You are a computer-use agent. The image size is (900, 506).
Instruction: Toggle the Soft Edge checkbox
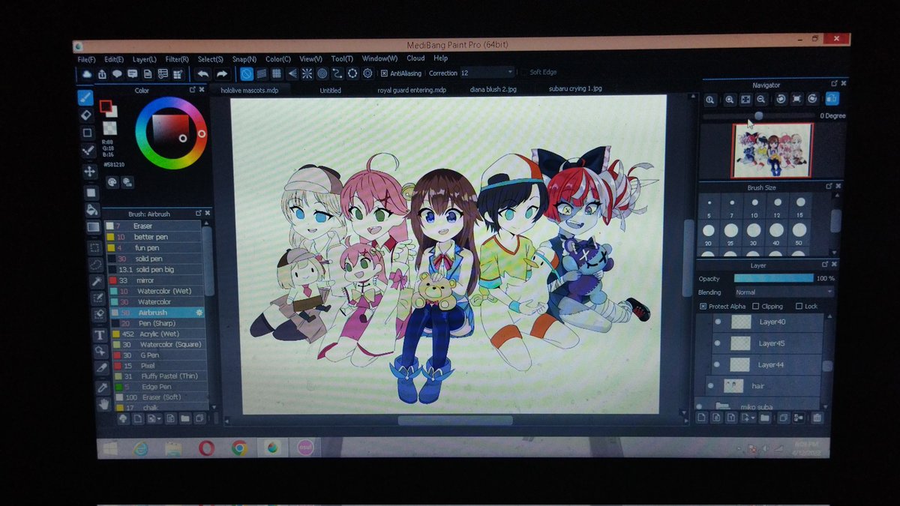(524, 73)
